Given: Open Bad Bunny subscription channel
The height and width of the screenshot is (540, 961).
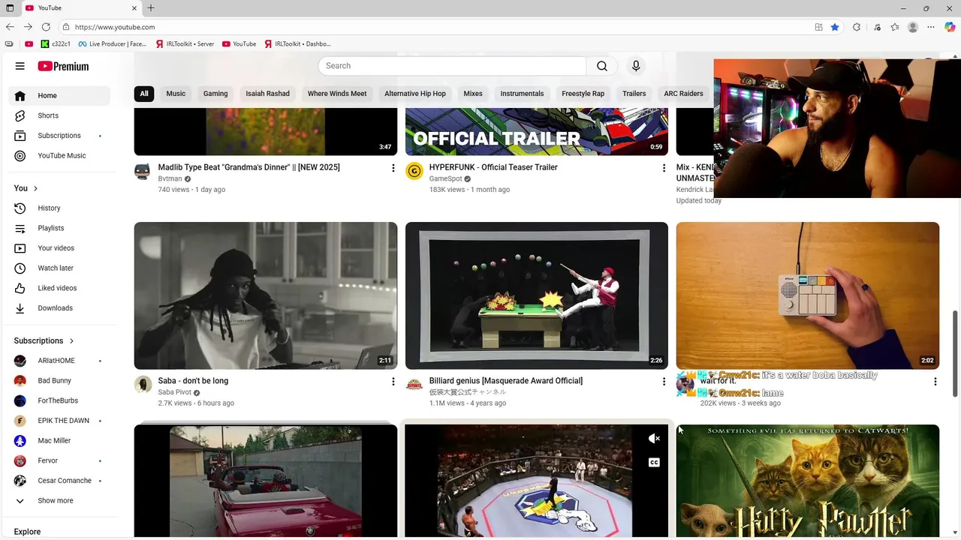Looking at the screenshot, I should point(59,381).
